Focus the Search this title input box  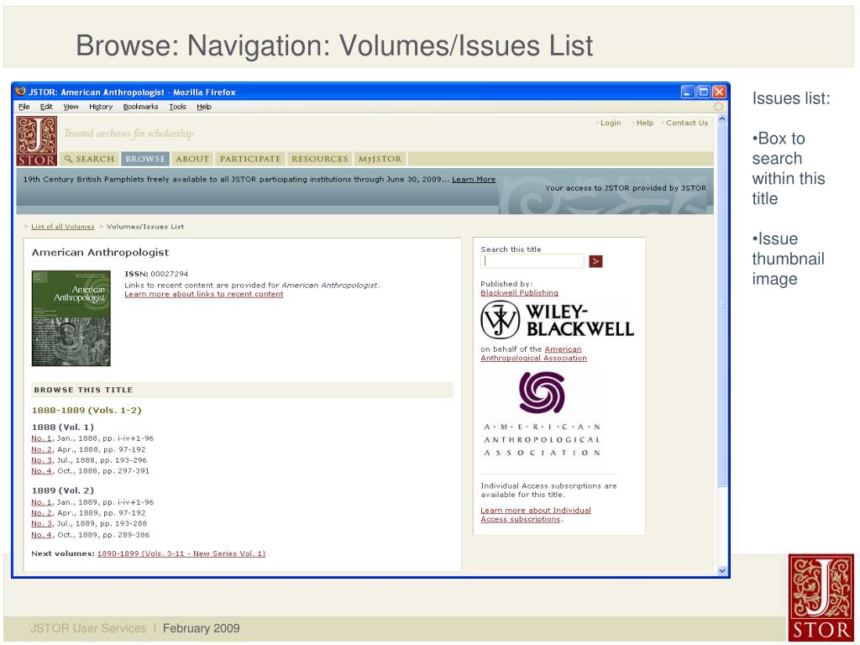pos(532,261)
